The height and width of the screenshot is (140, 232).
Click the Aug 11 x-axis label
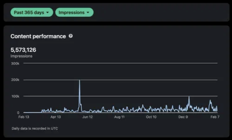coord(119,117)
